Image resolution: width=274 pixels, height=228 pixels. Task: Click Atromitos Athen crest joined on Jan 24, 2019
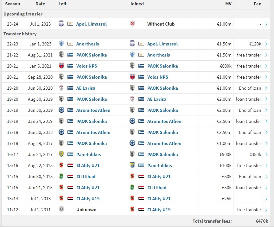132,121
